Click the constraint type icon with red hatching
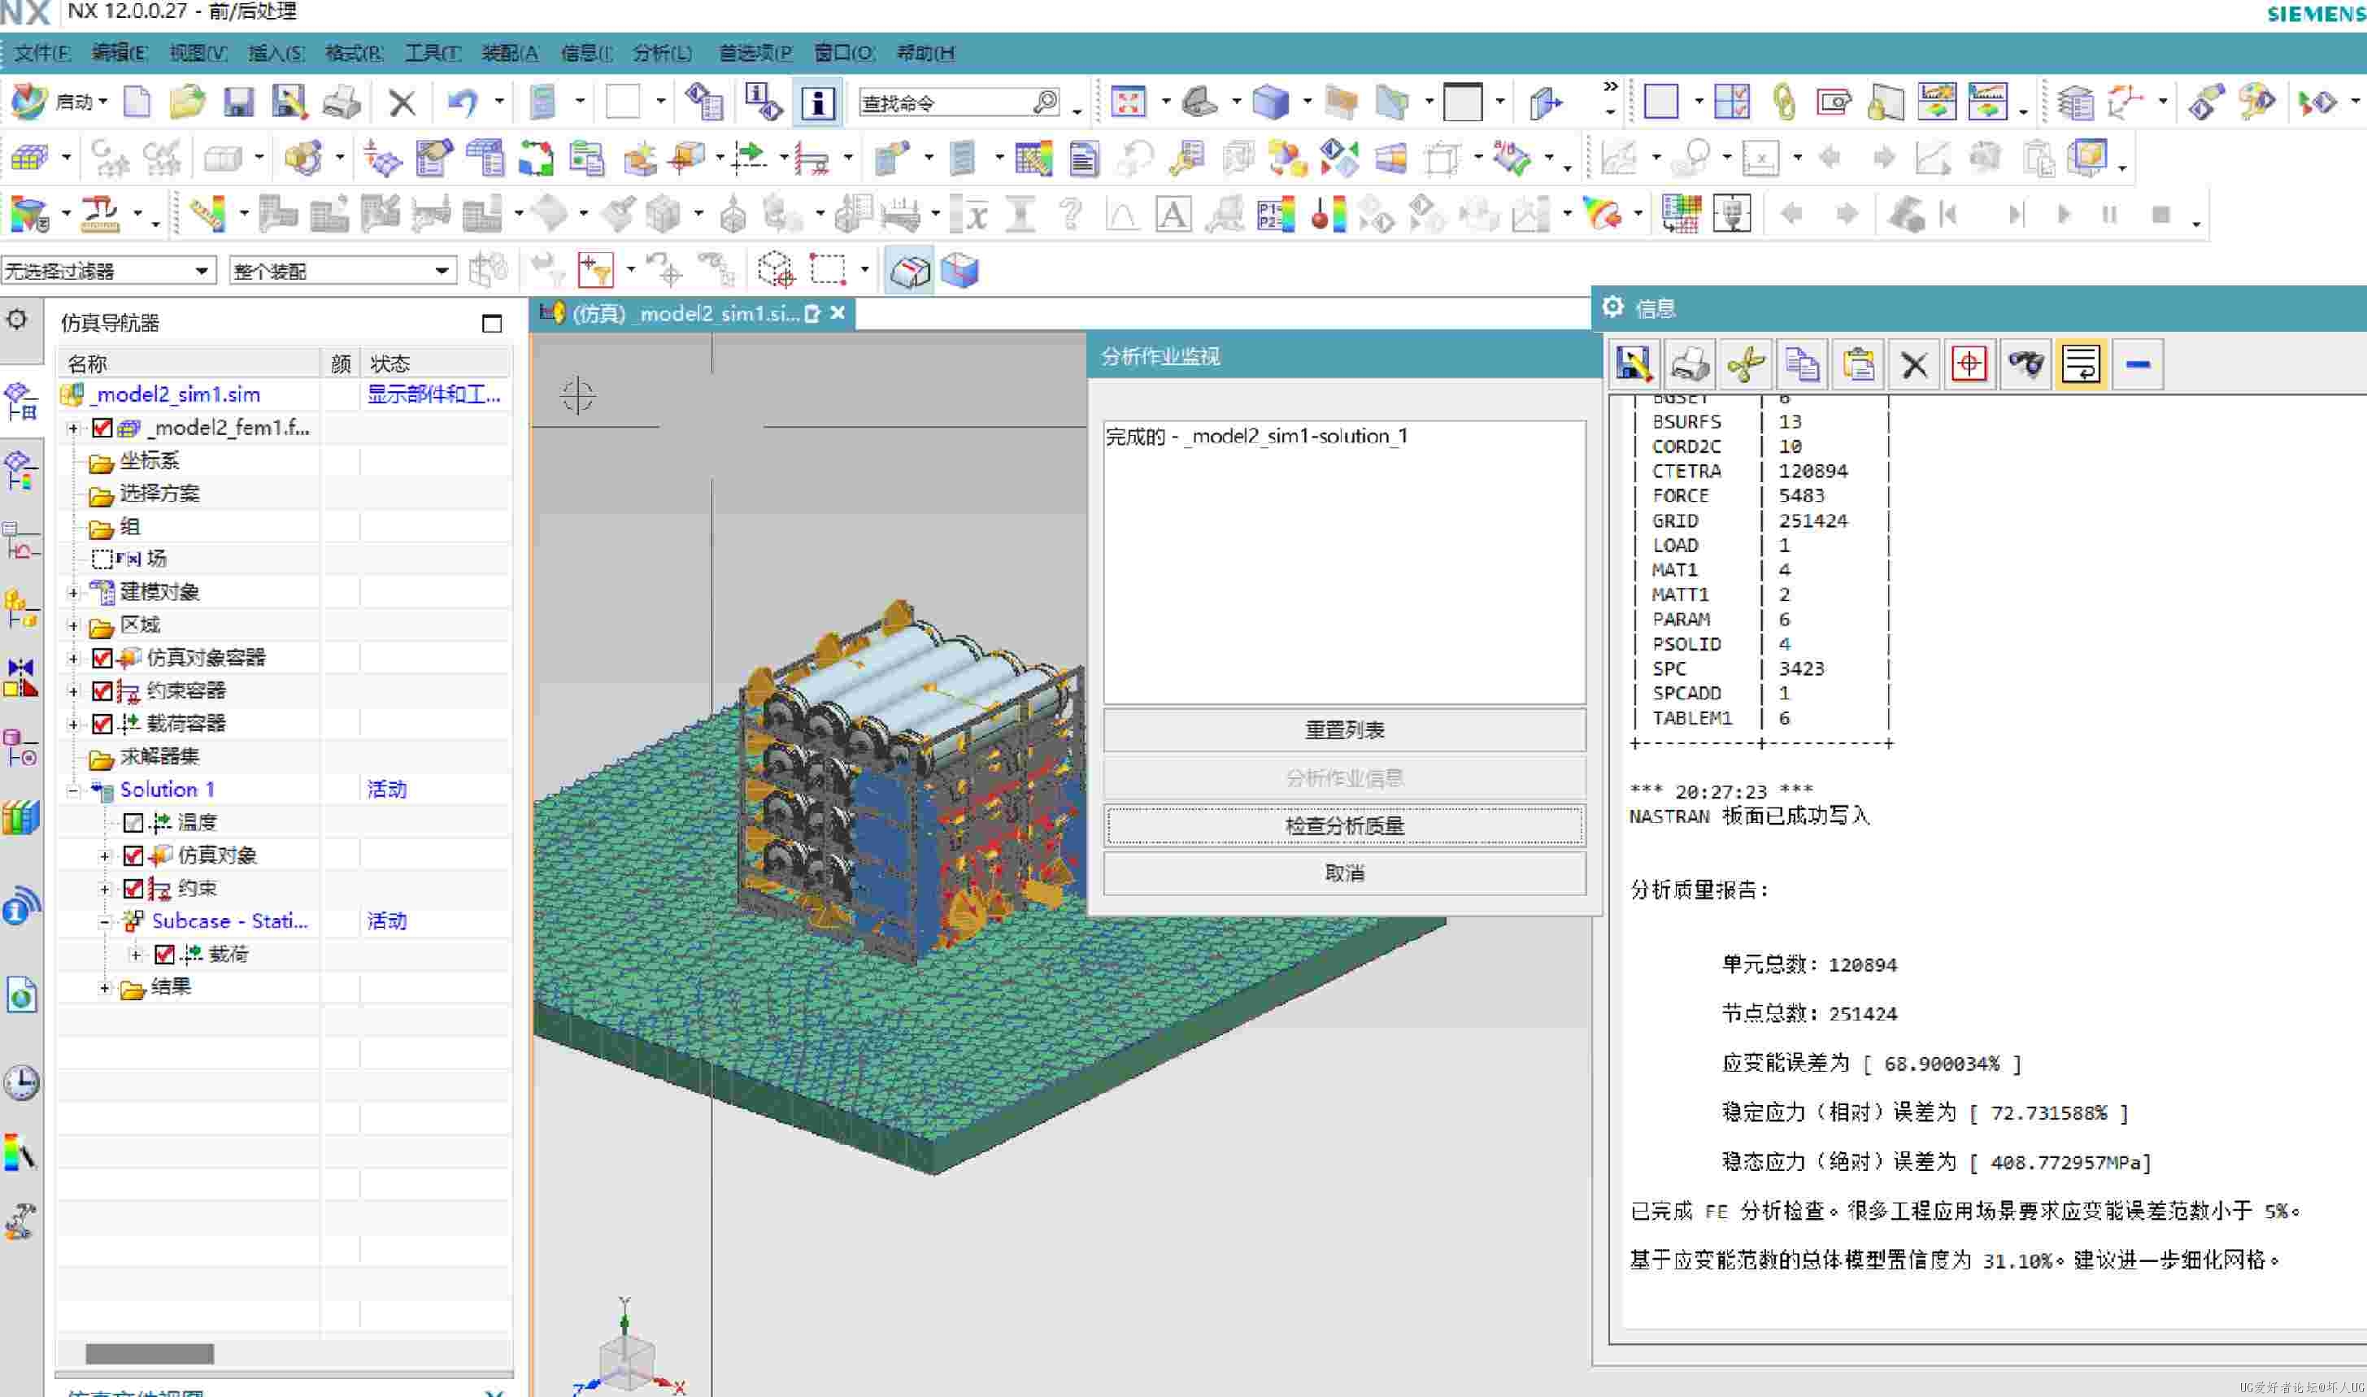 tap(811, 157)
